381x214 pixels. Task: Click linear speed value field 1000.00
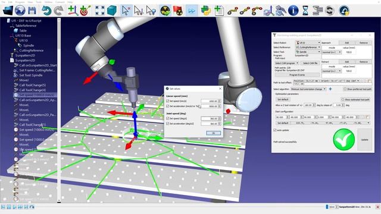pos(211,101)
